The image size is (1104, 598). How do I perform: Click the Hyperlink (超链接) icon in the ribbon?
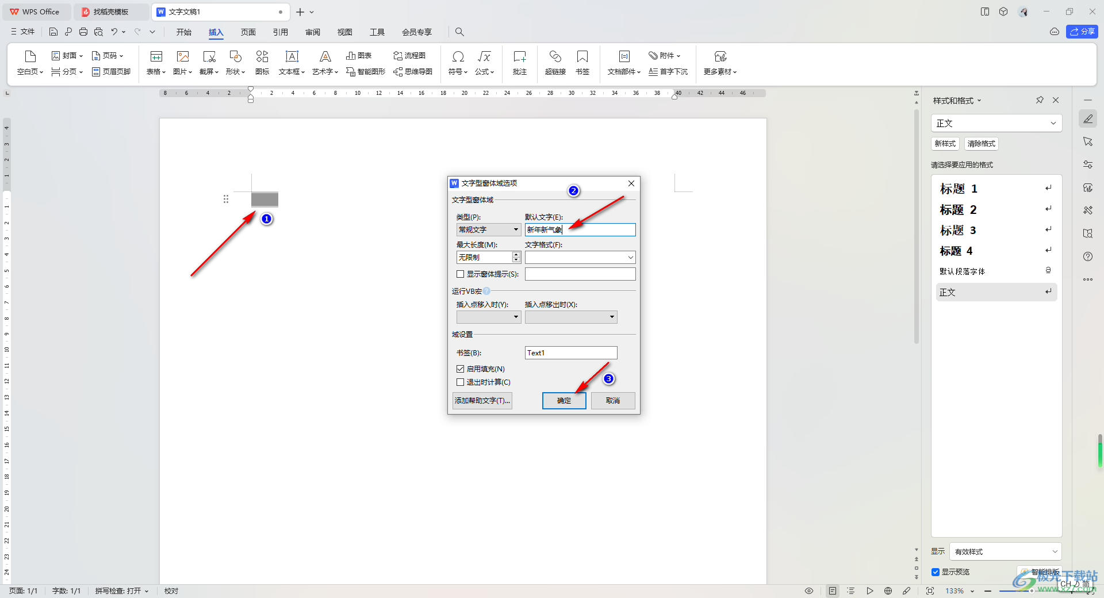555,57
